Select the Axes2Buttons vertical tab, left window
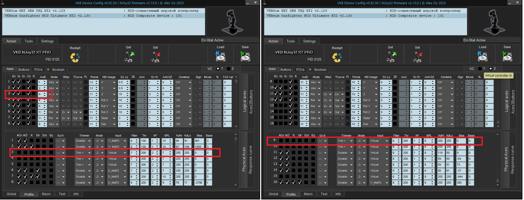524x200 pixels. (x=251, y=102)
